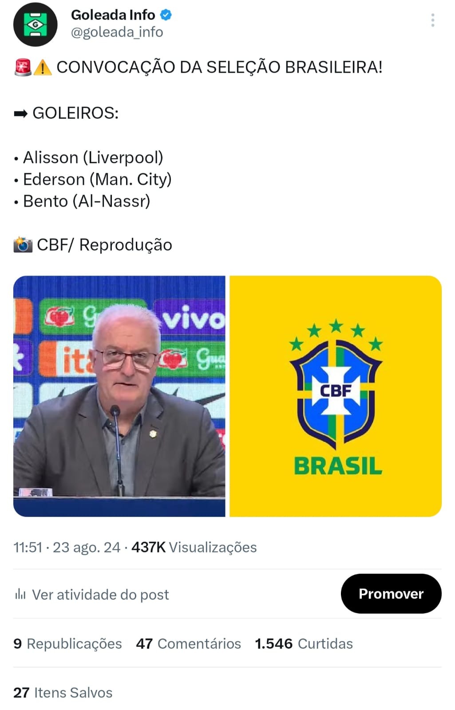Click the post timestamp 11:51 · 23 ago. 24
The width and height of the screenshot is (455, 710).
[x=67, y=547]
